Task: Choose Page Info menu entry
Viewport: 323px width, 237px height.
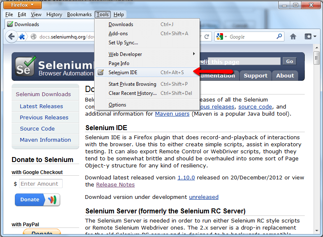Action: 147,63
